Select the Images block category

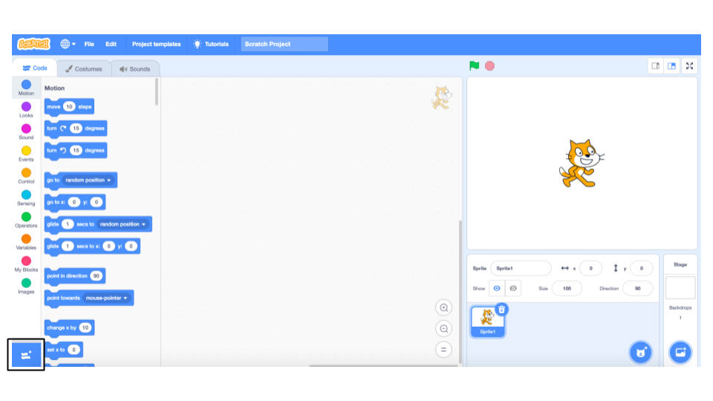point(26,286)
